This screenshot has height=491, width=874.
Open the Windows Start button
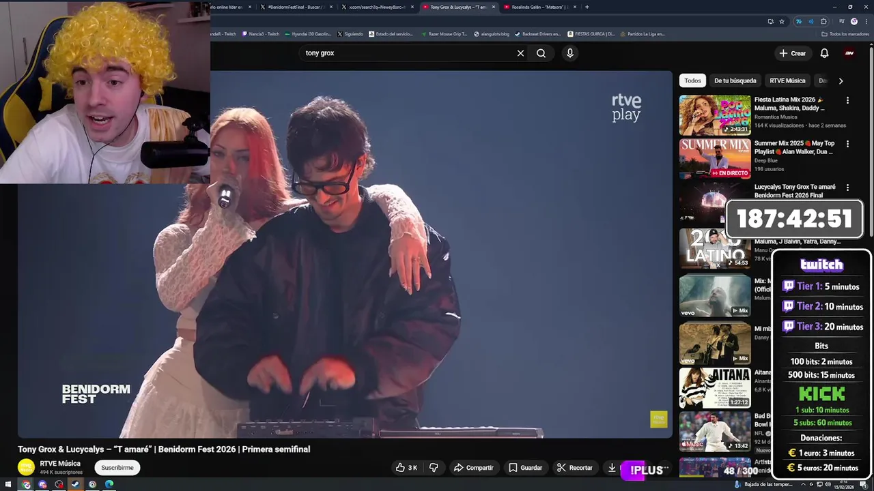point(8,485)
